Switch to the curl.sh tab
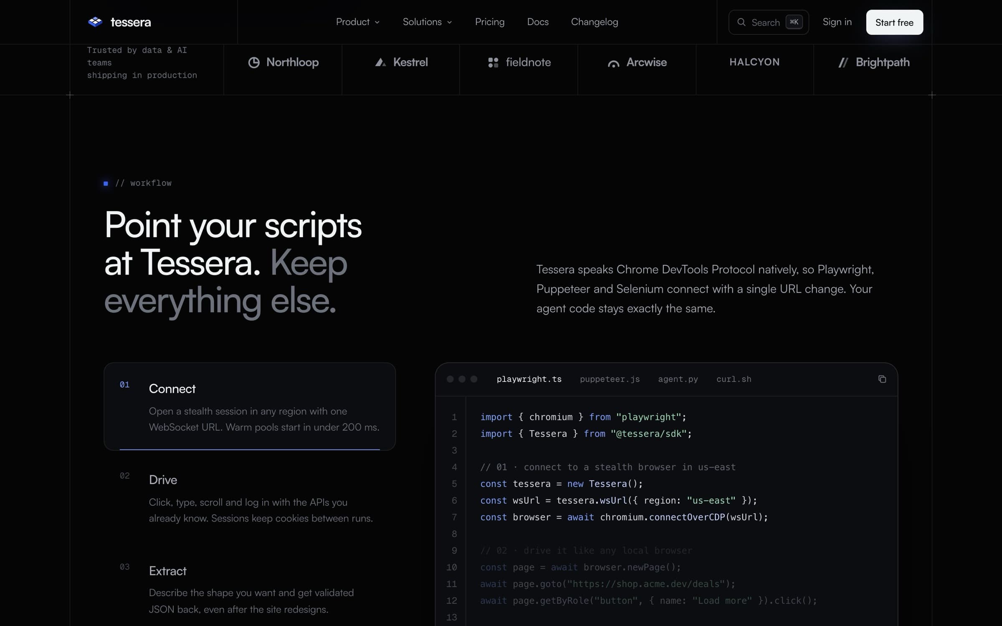 [x=734, y=379]
